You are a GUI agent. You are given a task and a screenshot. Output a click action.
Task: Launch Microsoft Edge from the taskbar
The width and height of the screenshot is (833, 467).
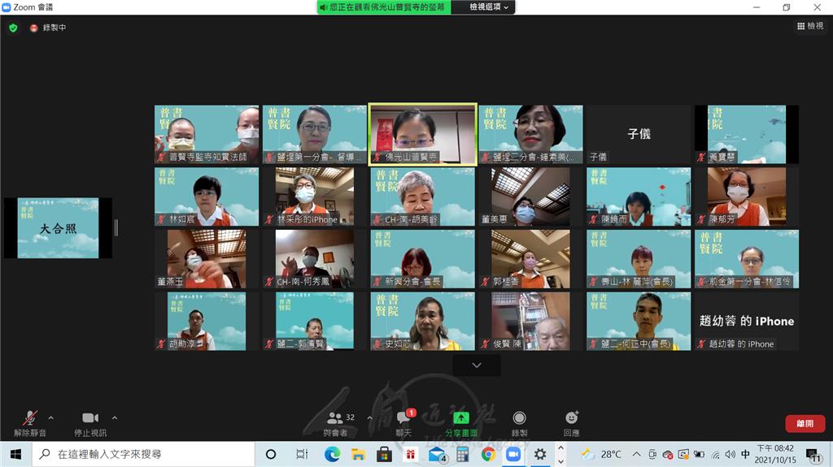point(332,454)
